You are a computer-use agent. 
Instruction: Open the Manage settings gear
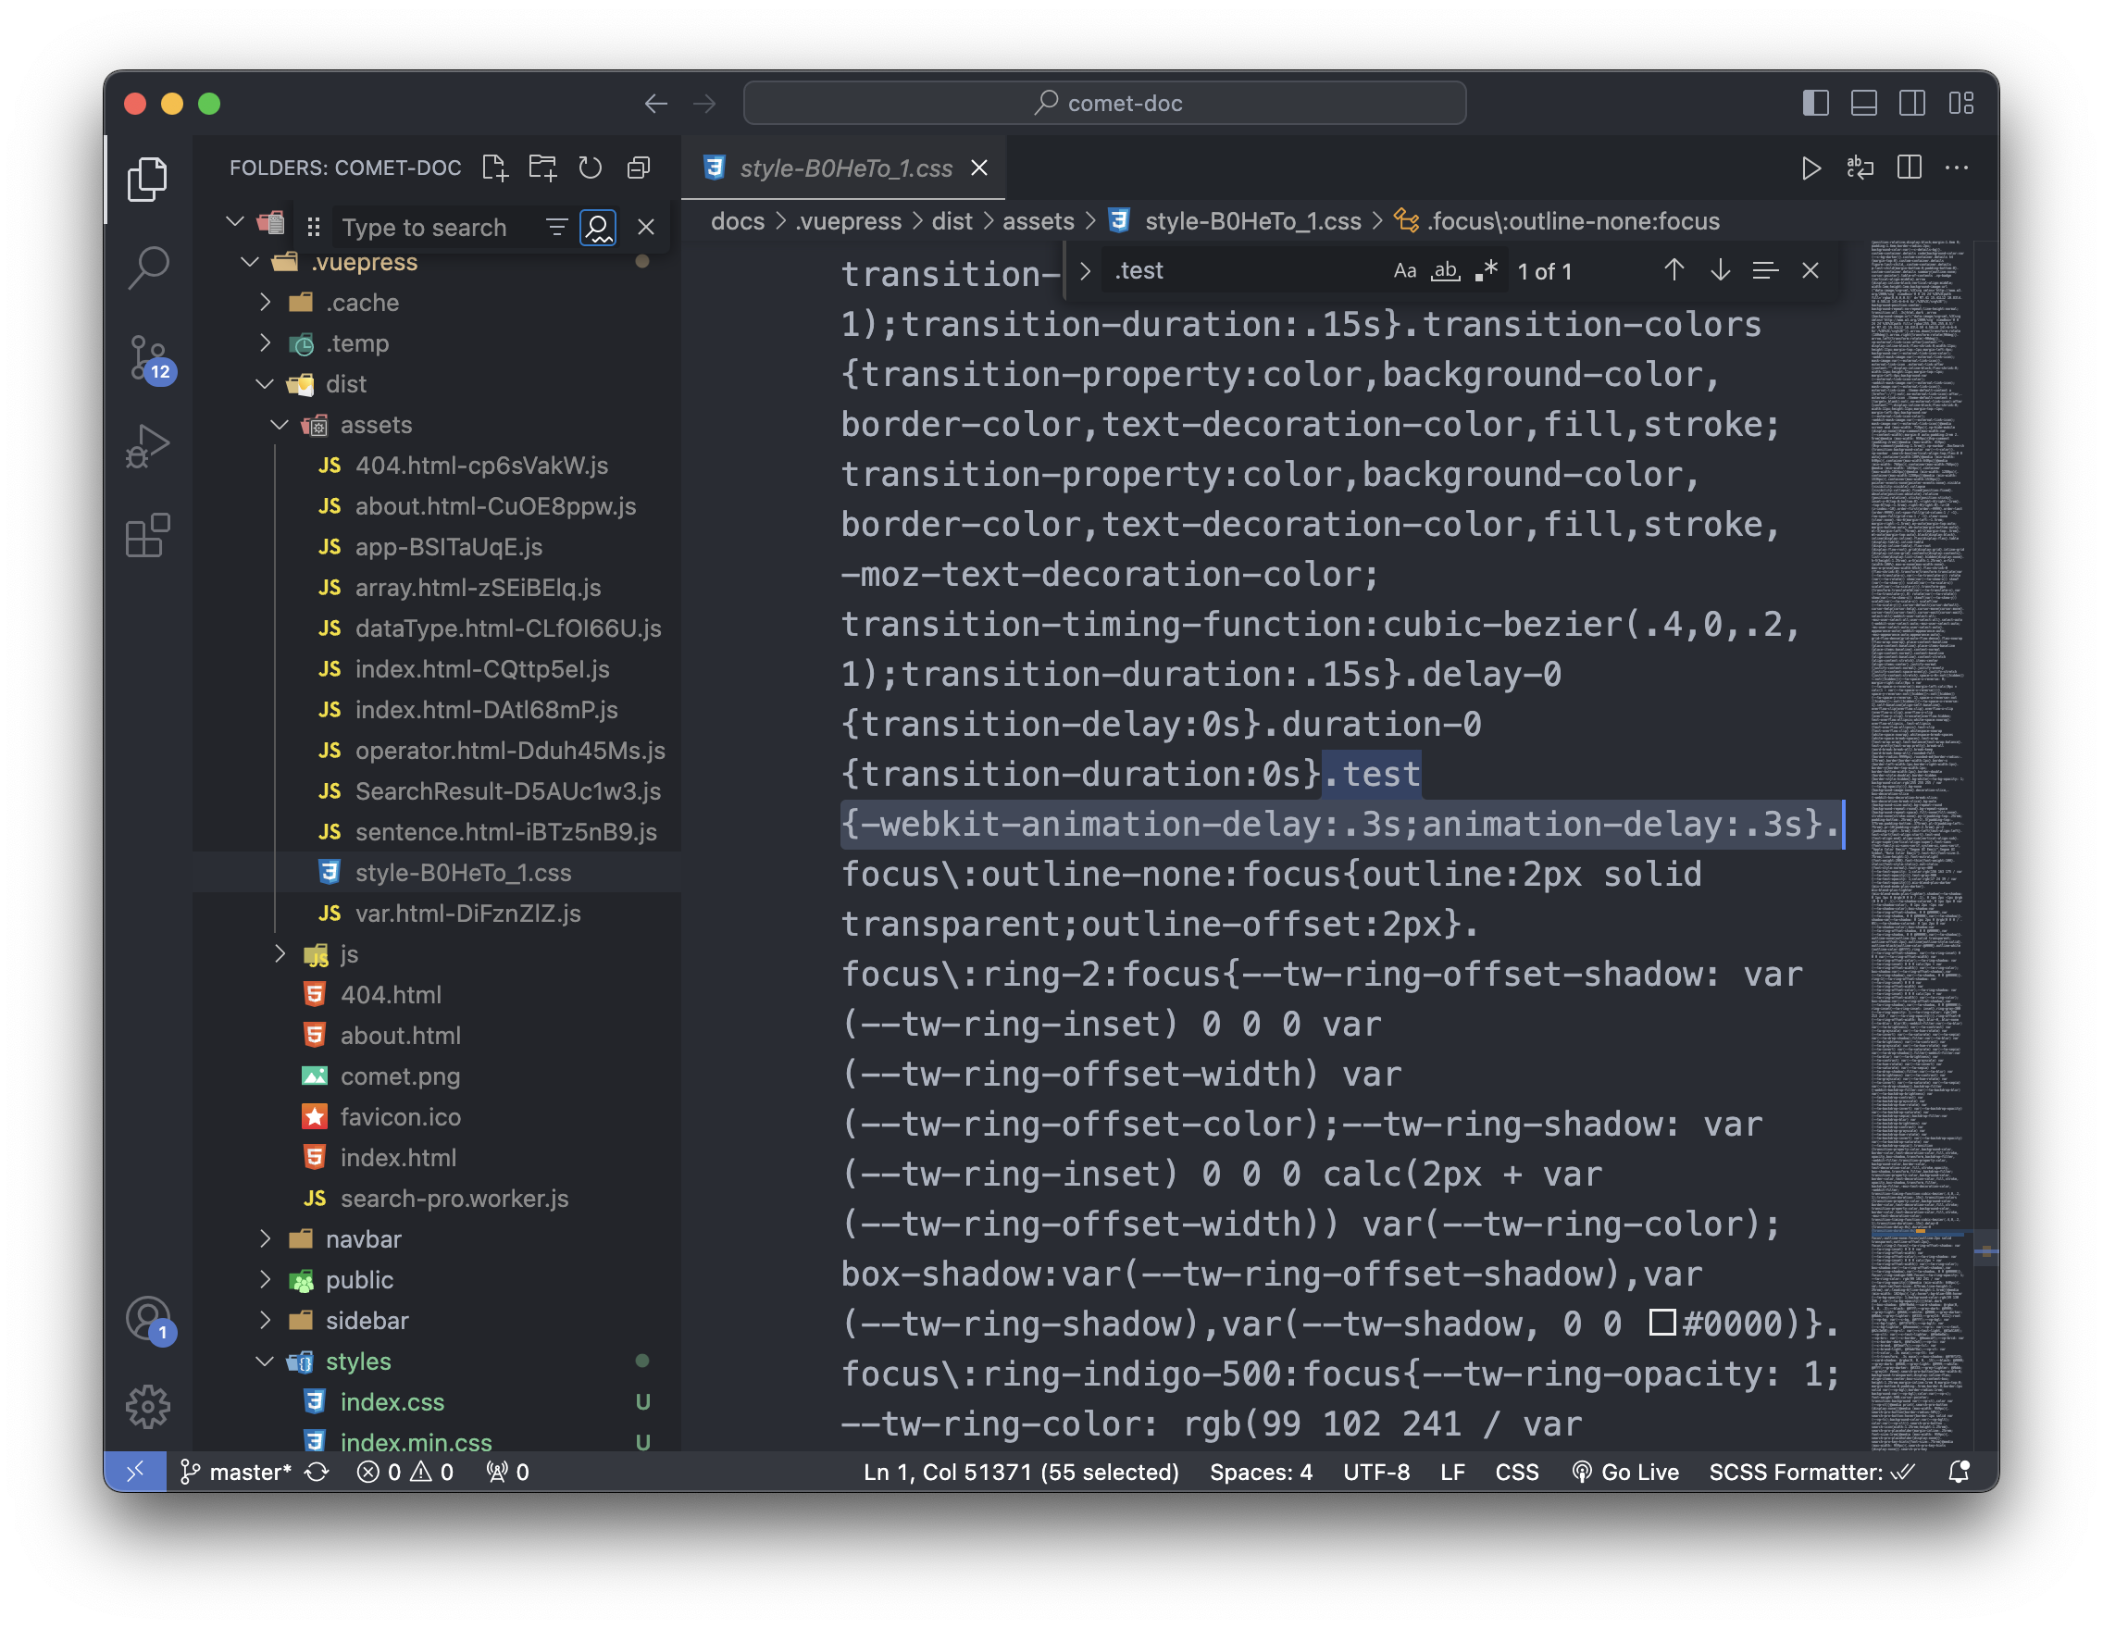click(148, 1406)
